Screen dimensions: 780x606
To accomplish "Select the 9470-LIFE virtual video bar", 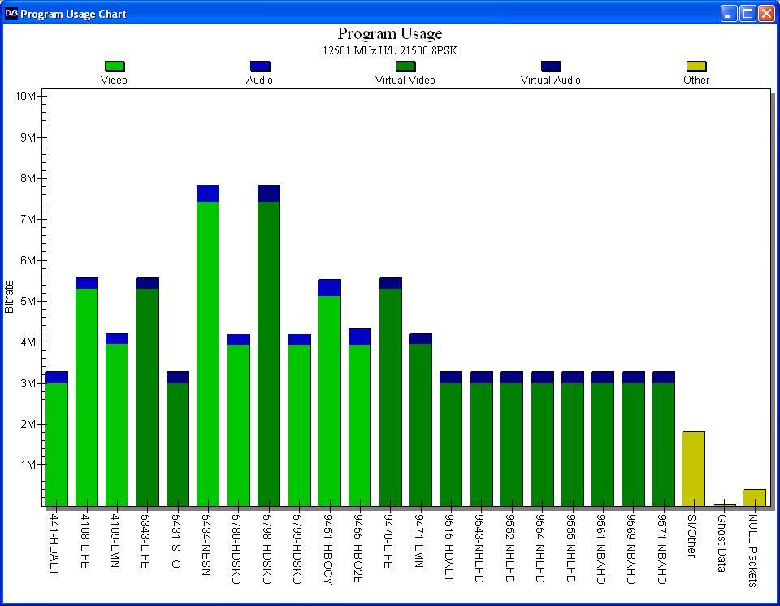I will [x=391, y=398].
